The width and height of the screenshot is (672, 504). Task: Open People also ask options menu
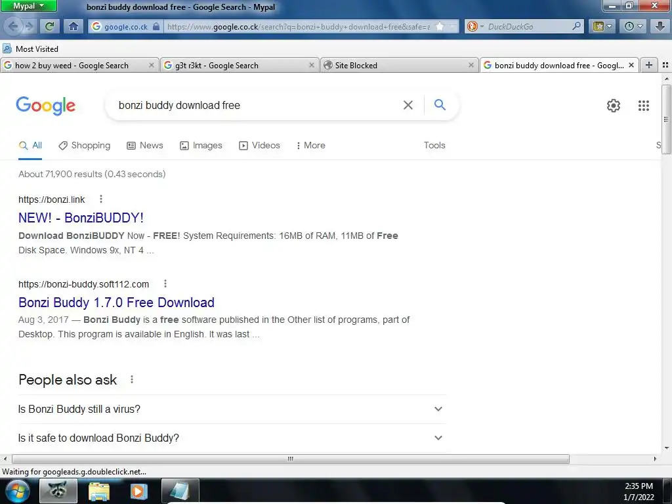coord(131,380)
